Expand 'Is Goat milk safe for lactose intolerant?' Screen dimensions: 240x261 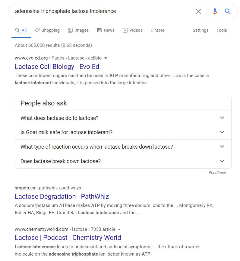tap(222, 132)
